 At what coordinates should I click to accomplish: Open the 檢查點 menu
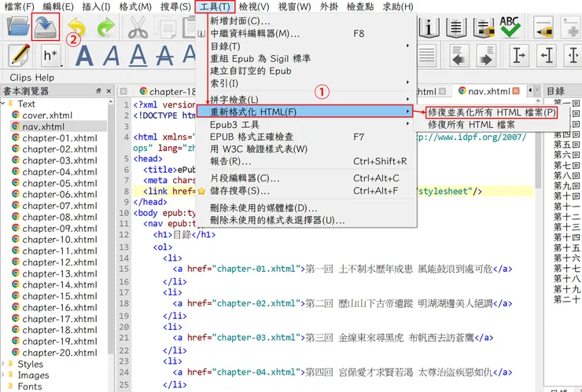(360, 6)
